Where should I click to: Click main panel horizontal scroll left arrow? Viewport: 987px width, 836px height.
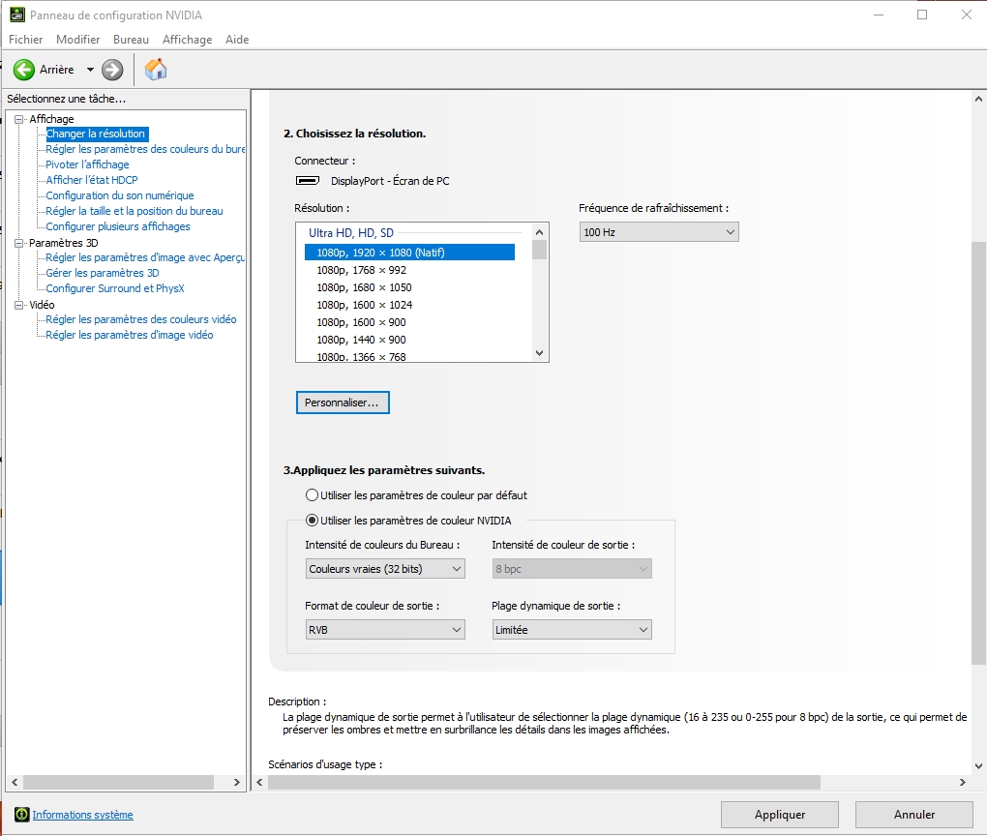tap(259, 782)
